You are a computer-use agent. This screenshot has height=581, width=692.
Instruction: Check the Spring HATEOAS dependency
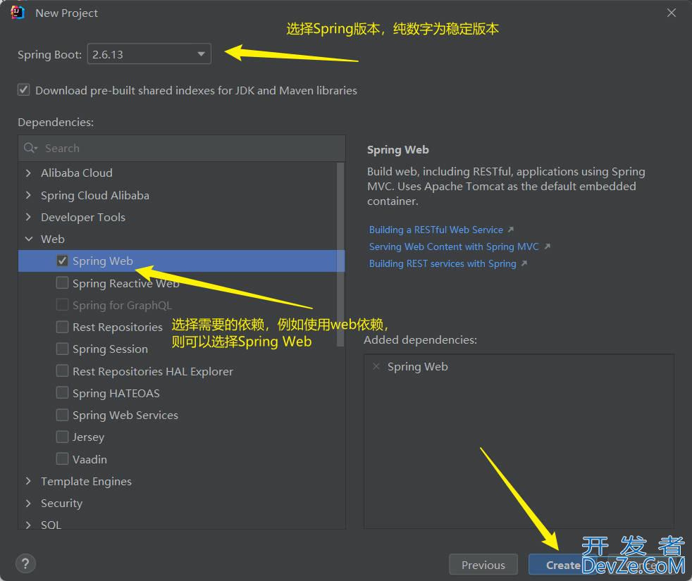[x=62, y=393]
